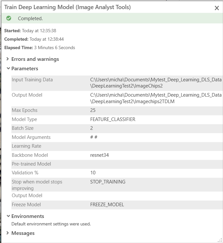Click the Batch Size label
The width and height of the screenshot is (223, 243).
pyautogui.click(x=23, y=128)
